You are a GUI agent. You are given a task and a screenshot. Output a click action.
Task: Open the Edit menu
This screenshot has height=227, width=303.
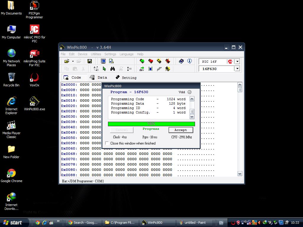(x=72, y=54)
